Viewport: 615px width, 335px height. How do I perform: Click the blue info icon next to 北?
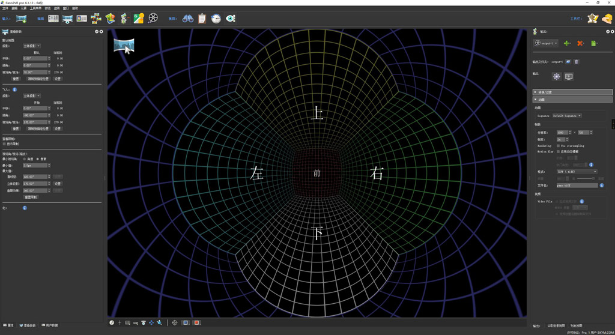point(25,208)
